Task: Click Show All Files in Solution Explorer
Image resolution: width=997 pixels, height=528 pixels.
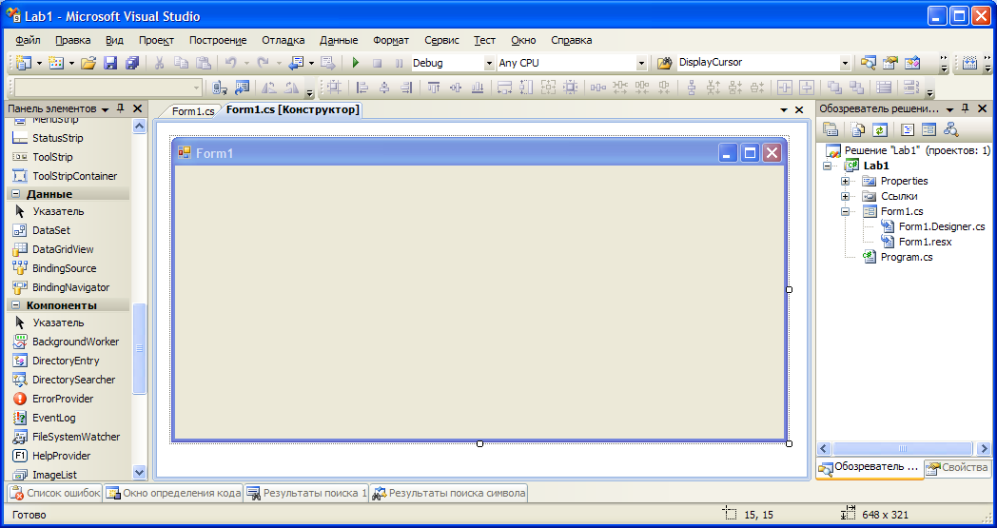Action: click(858, 129)
